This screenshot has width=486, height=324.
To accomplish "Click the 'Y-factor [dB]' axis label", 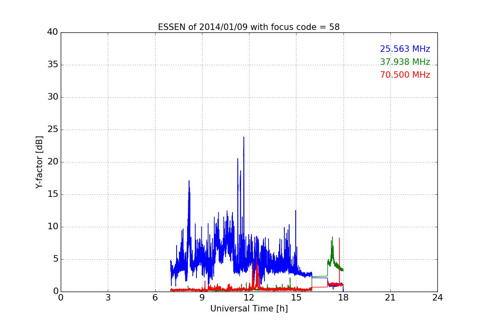I will pyautogui.click(x=39, y=162).
